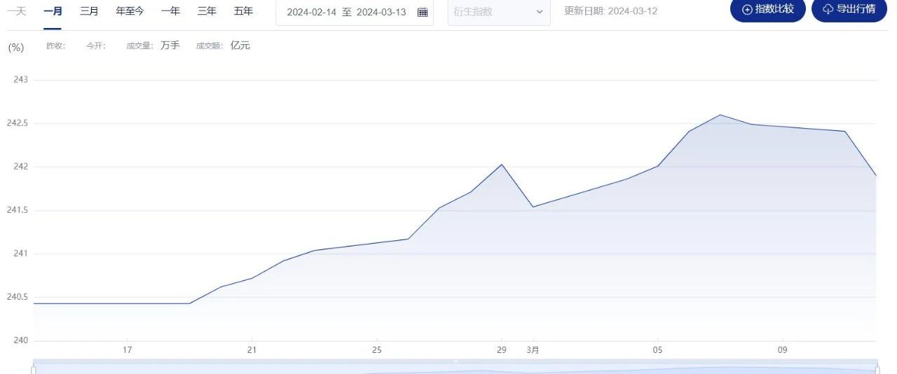Expand the 衍生指数 dropdown
This screenshot has width=897, height=374.
(499, 12)
